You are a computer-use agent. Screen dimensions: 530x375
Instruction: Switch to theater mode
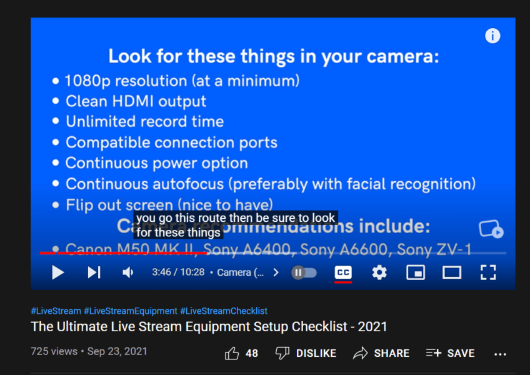[452, 272]
